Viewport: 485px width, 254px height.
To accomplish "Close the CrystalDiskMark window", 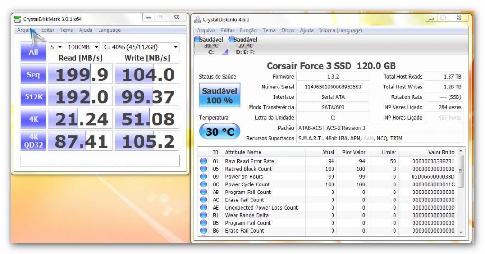I will [176, 18].
